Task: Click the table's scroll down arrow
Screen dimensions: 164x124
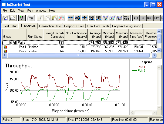Action: [x=159, y=50]
